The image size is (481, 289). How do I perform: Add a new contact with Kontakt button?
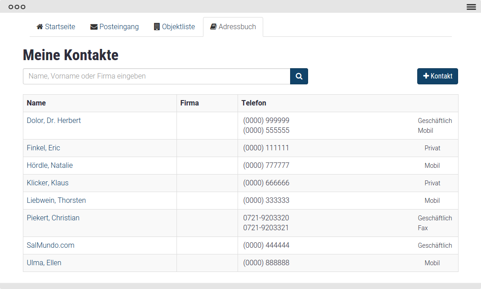(x=437, y=76)
